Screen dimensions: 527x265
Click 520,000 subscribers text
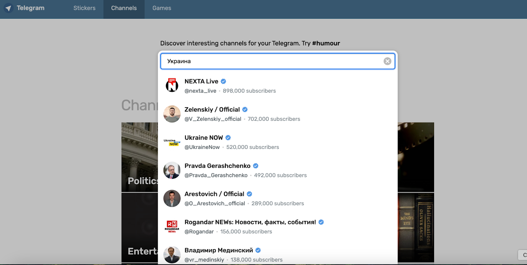[253, 147]
